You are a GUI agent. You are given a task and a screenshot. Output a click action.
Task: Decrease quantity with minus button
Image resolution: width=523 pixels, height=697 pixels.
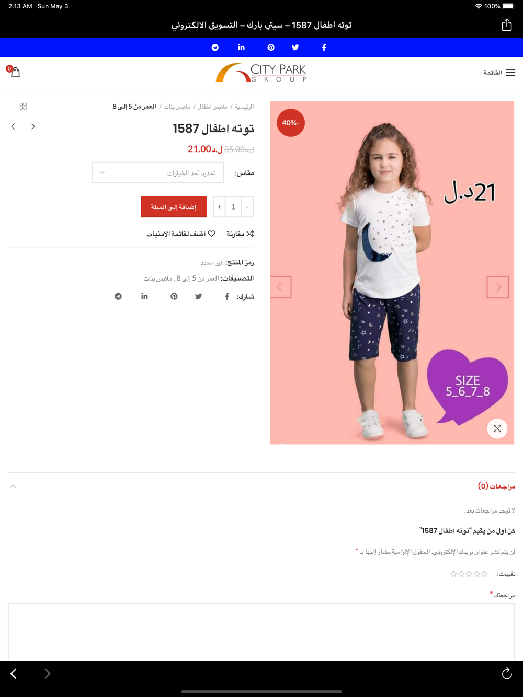pyautogui.click(x=247, y=207)
